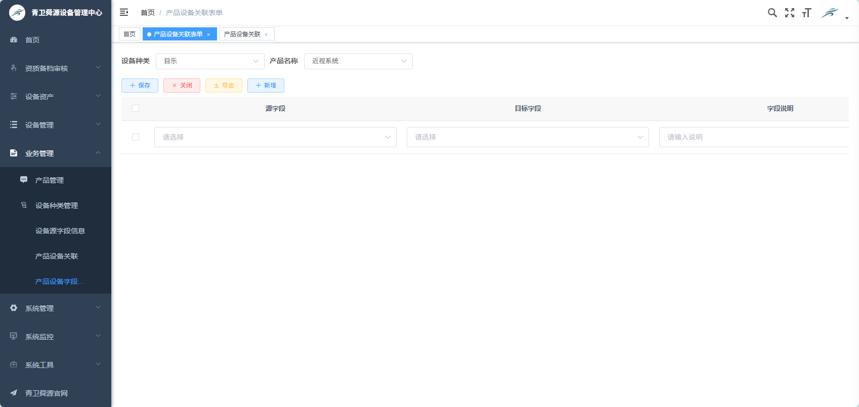
Task: Toggle the select-all checkbox in table header
Action: 136,108
